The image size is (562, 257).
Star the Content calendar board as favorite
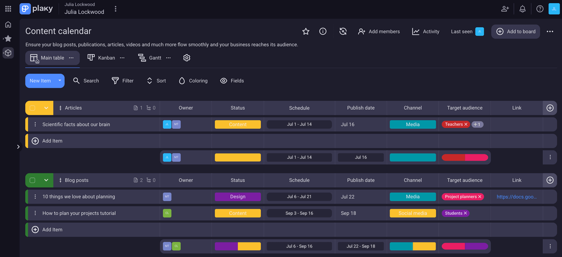click(306, 31)
